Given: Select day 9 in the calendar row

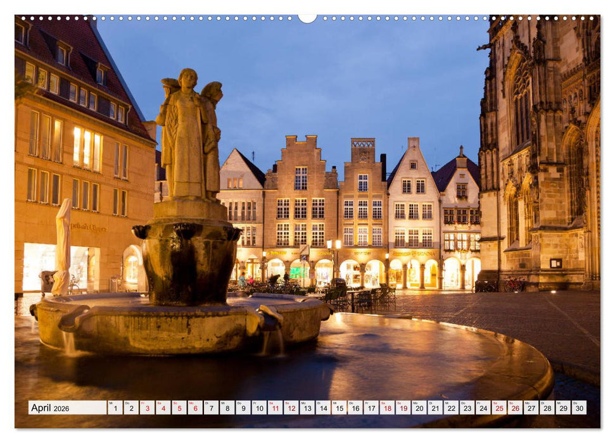Looking at the screenshot, I should (x=243, y=408).
